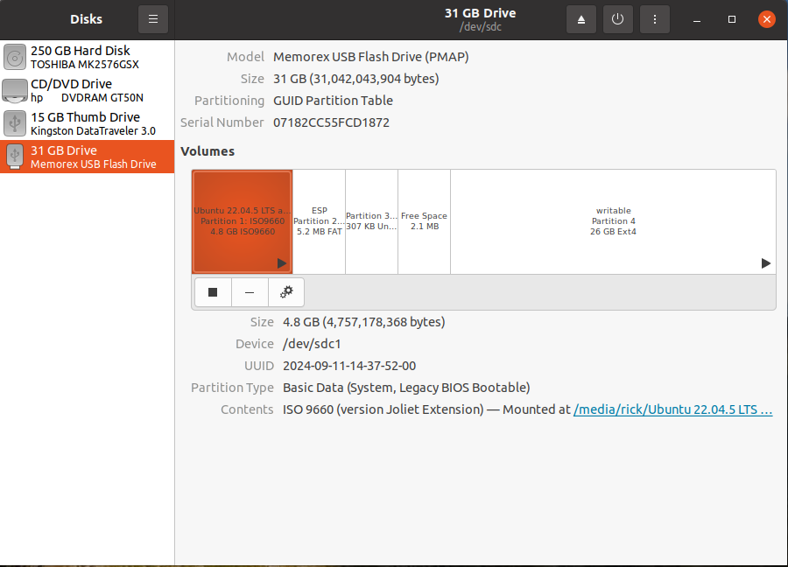Click the mounted arrow on Ubuntu partition
The width and height of the screenshot is (788, 567).
(282, 263)
